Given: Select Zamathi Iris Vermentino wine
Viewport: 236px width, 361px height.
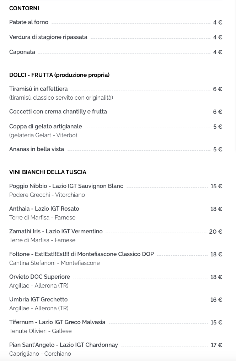Looking at the screenshot, I should click(x=56, y=231).
